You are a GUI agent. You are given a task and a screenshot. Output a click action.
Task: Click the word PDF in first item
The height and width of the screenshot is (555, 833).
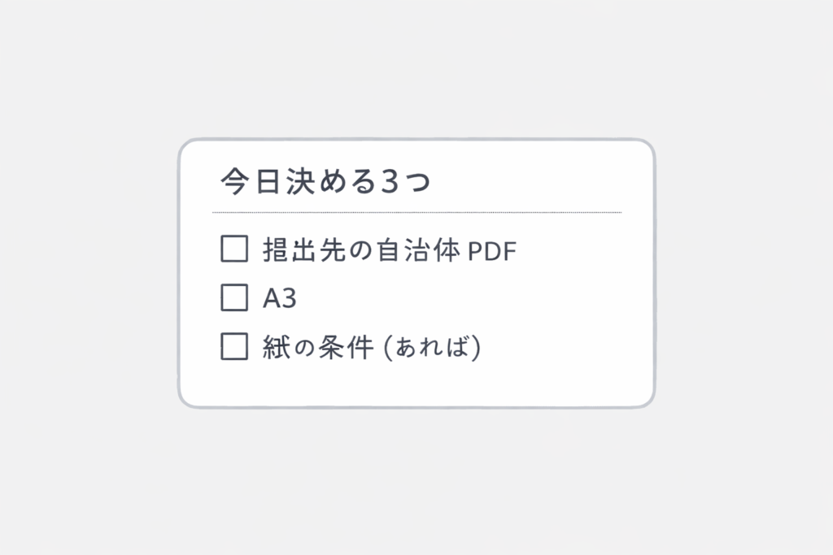coord(493,251)
